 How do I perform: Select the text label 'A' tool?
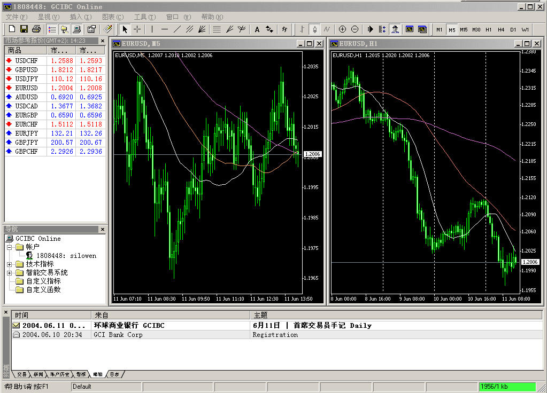[257, 29]
